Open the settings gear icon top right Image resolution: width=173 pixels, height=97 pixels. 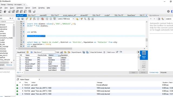tap(168, 11)
